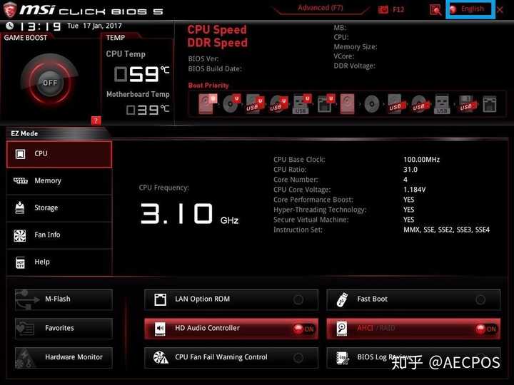The height and width of the screenshot is (385, 514).
Task: Click the 3.10 GHz CPU frequency value
Action: 189,214
